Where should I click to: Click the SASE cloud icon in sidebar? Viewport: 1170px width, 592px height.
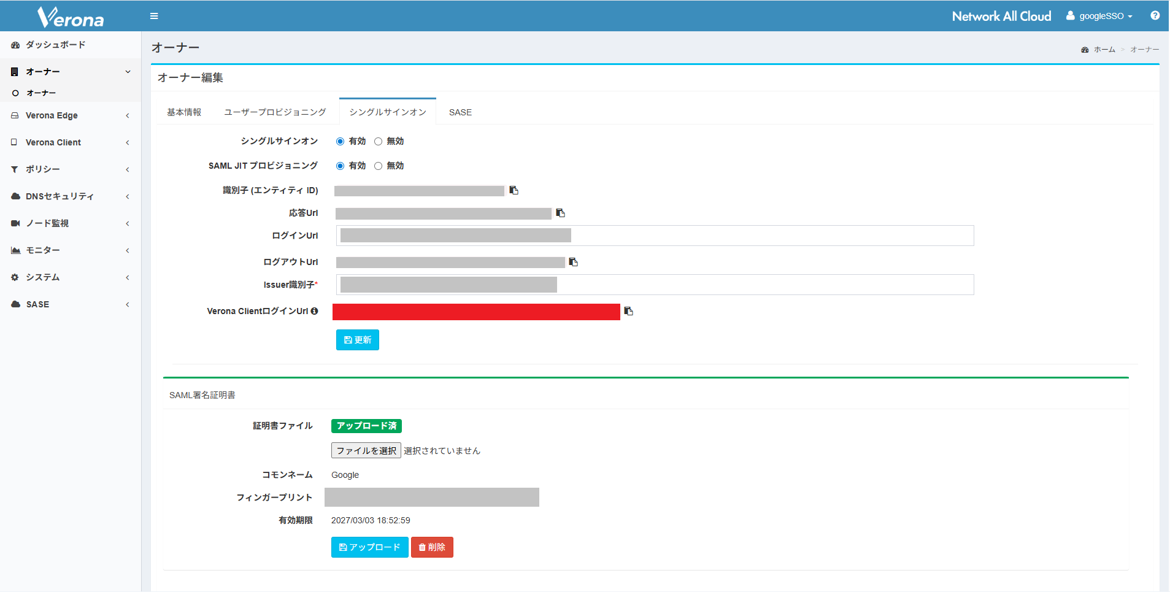point(15,304)
